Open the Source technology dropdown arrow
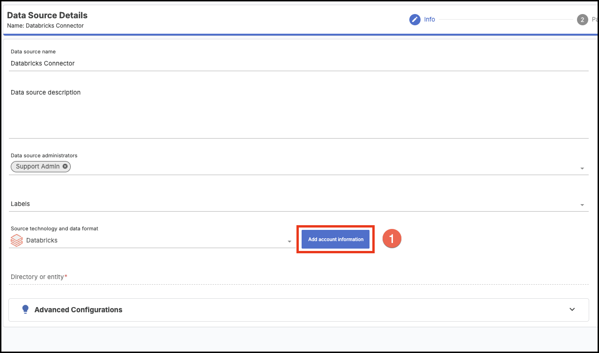This screenshot has width=599, height=353. click(289, 242)
